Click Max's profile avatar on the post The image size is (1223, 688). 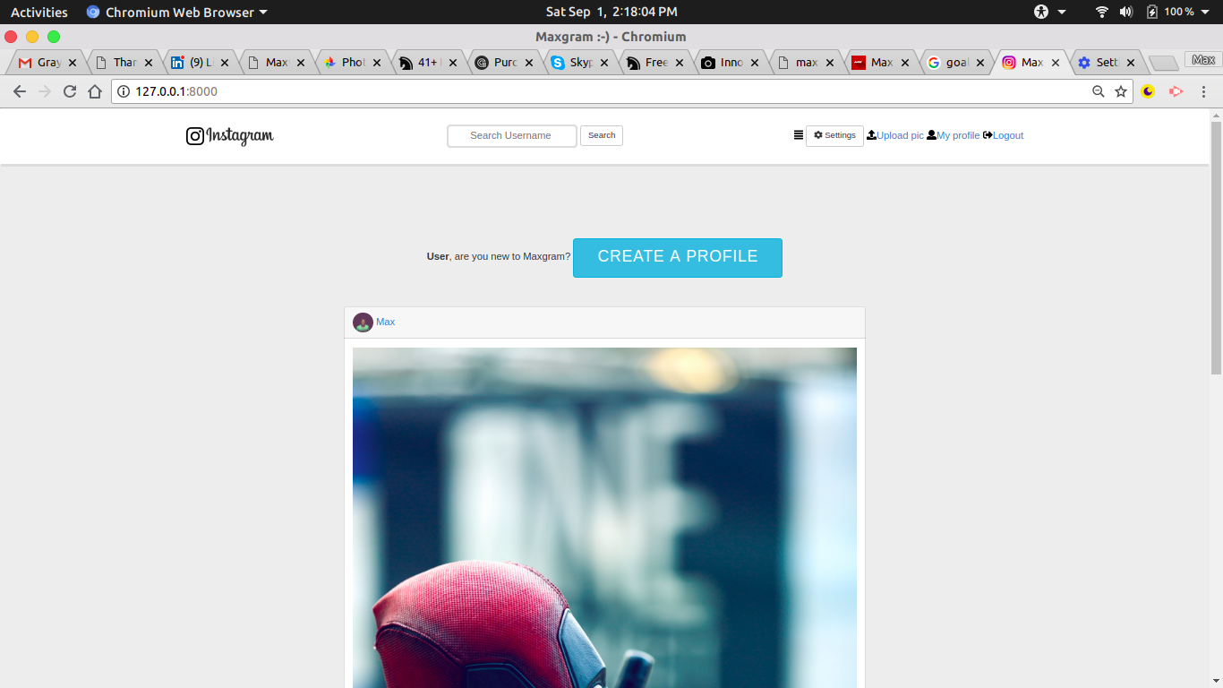(x=363, y=322)
